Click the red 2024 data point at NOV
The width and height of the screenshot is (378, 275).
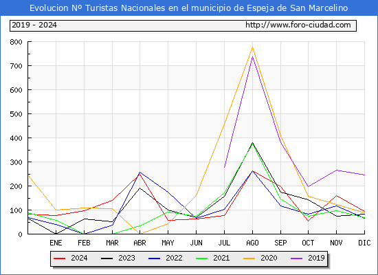pyautogui.click(x=336, y=196)
